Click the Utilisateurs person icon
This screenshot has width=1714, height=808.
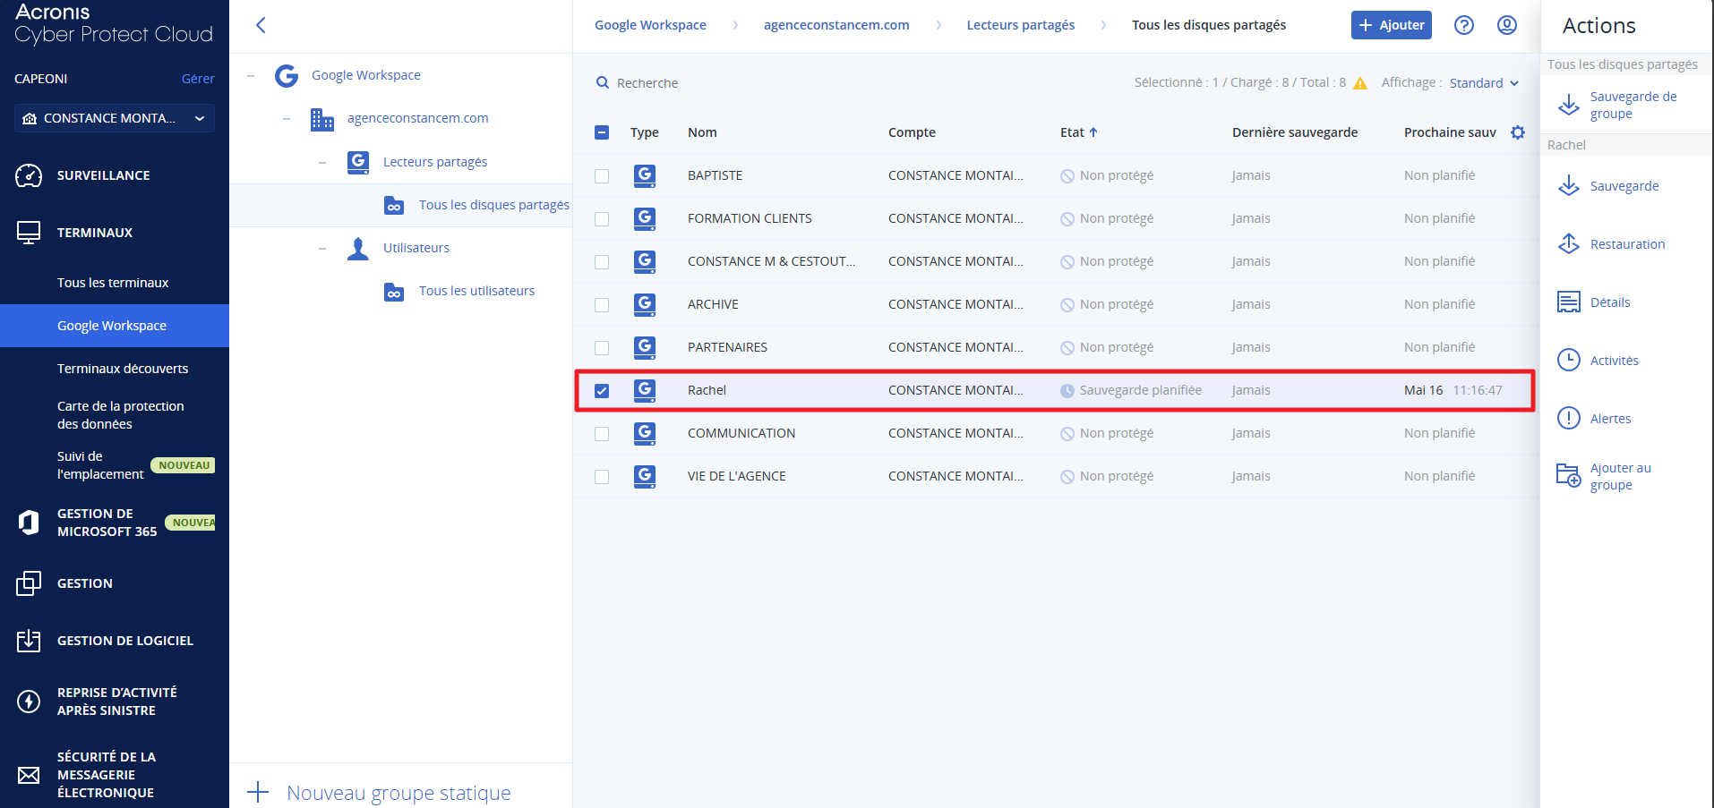click(x=358, y=249)
